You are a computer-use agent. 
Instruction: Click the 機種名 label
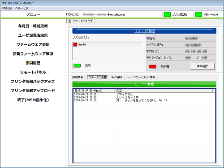(x=151, y=39)
